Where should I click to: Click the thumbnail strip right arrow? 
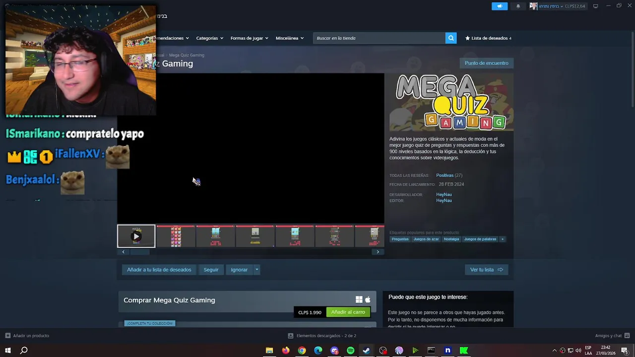pyautogui.click(x=378, y=252)
